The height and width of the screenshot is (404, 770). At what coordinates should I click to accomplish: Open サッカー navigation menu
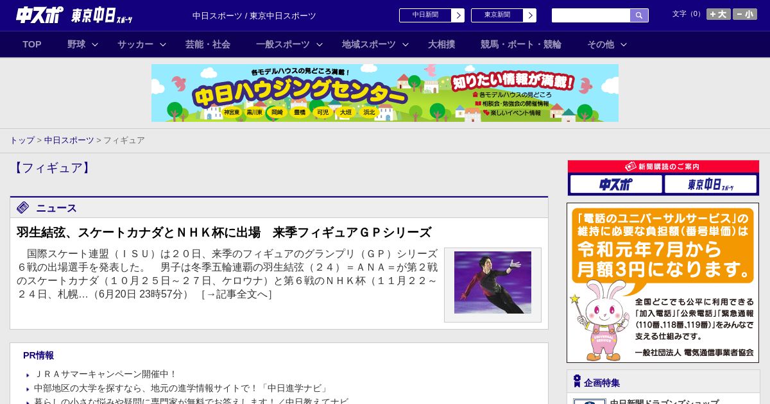[135, 44]
